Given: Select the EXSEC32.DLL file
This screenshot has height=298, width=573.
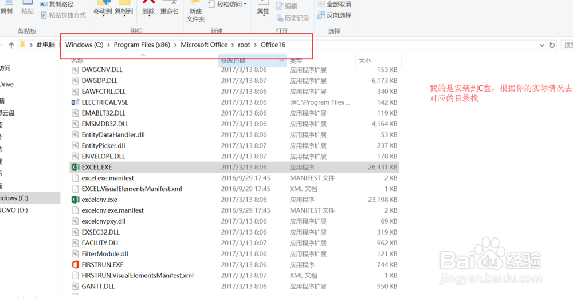Looking at the screenshot, I should 100,232.
